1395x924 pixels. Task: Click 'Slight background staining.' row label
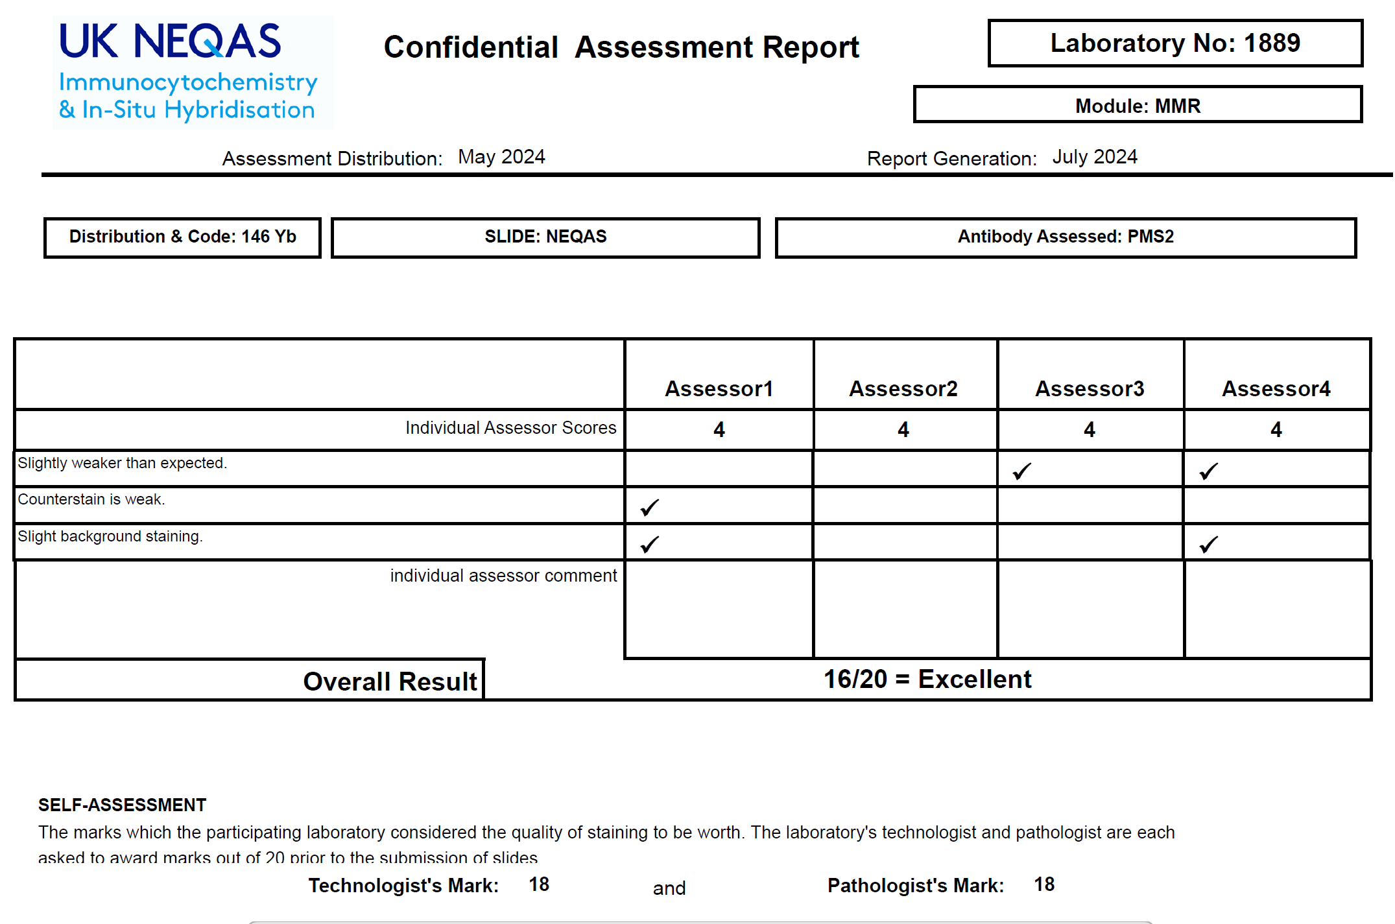tap(110, 536)
